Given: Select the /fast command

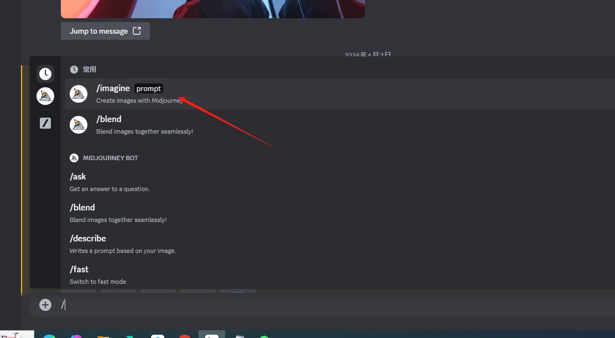Looking at the screenshot, I should [340, 275].
